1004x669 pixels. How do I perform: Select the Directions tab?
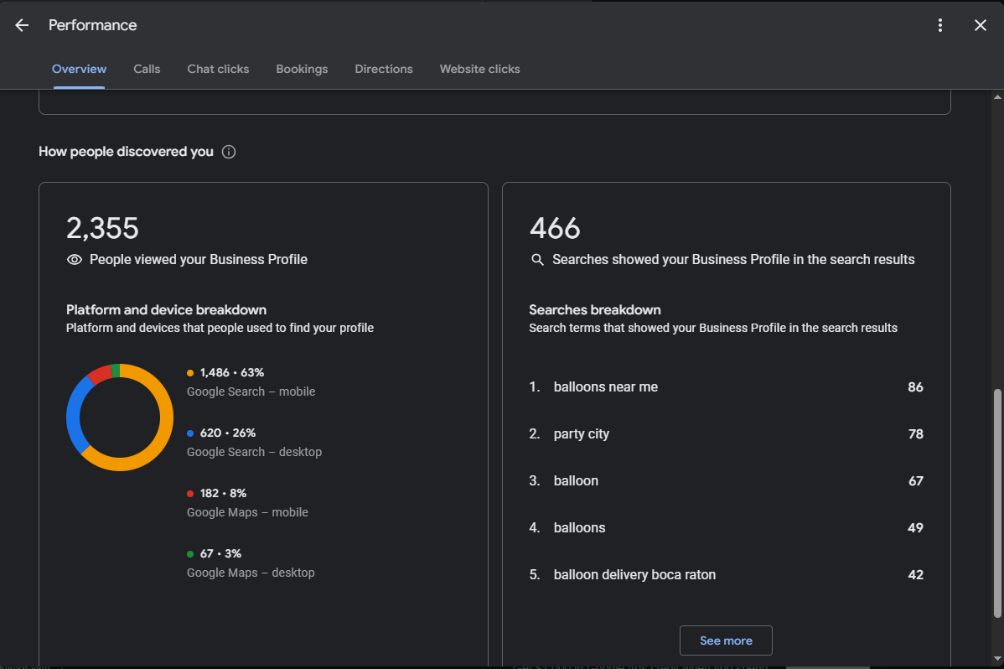(x=384, y=69)
